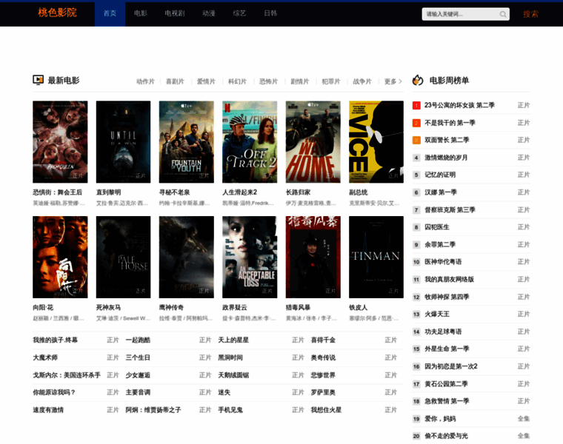Select the 恐怖片 genre filter
This screenshot has width=563, height=444.
(268, 81)
